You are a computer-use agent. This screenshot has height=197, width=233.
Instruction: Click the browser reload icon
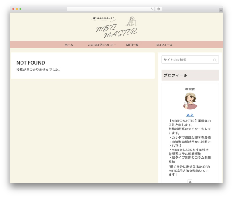tap(151, 9)
